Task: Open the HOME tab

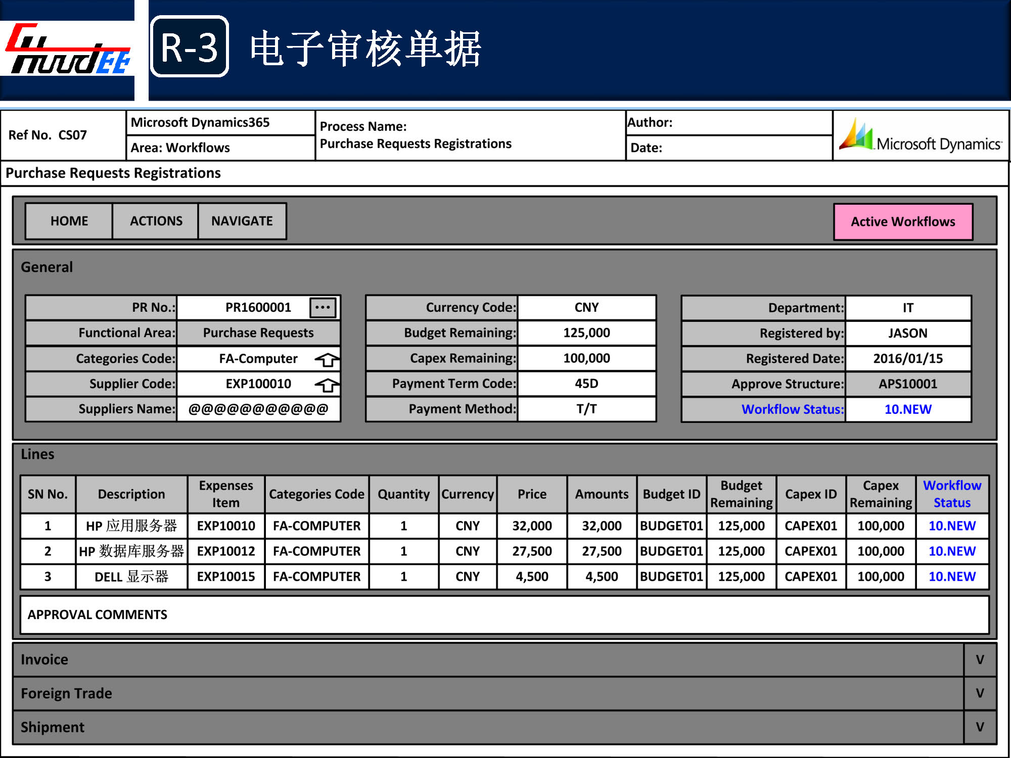Action: click(x=69, y=221)
